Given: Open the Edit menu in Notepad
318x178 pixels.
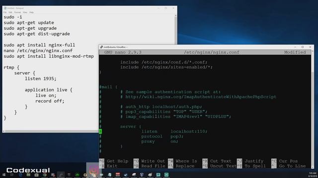Looking at the screenshot, I should pos(10,12).
